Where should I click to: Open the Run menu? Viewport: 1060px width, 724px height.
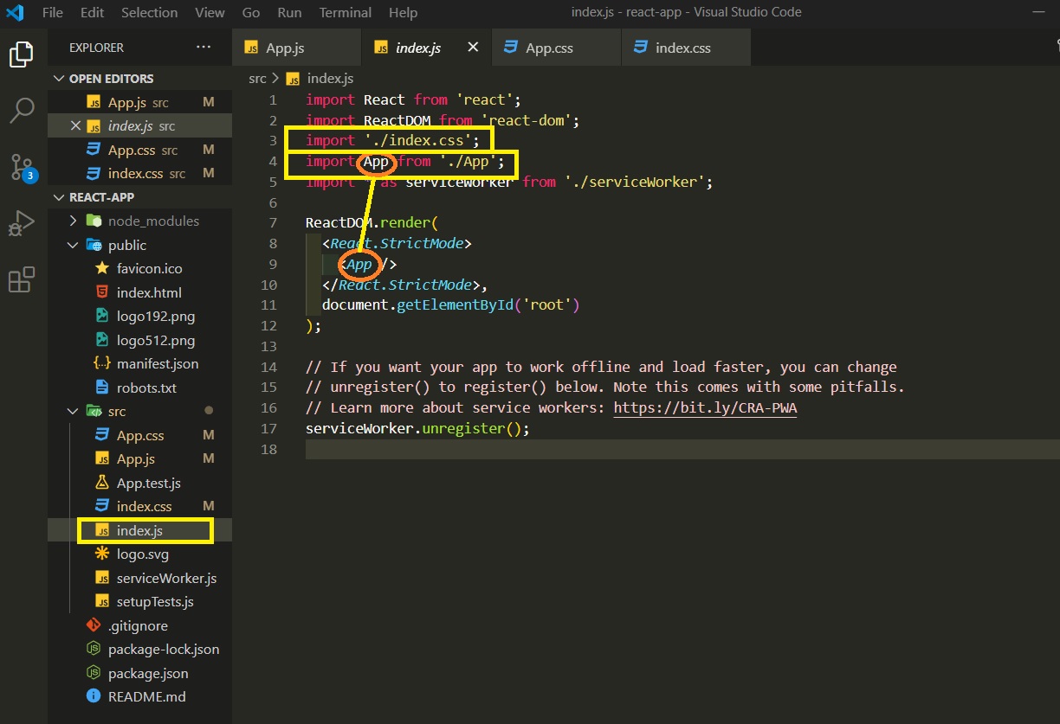290,12
